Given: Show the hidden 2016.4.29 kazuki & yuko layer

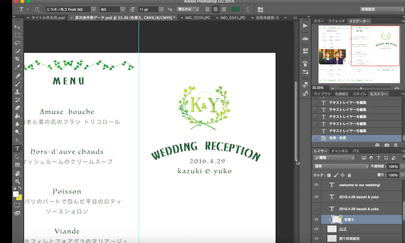Looking at the screenshot, I should [x=316, y=209].
